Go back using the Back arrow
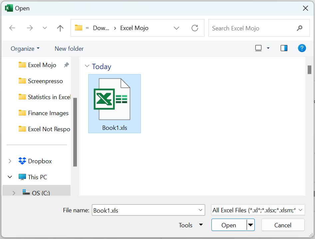 (x=12, y=28)
